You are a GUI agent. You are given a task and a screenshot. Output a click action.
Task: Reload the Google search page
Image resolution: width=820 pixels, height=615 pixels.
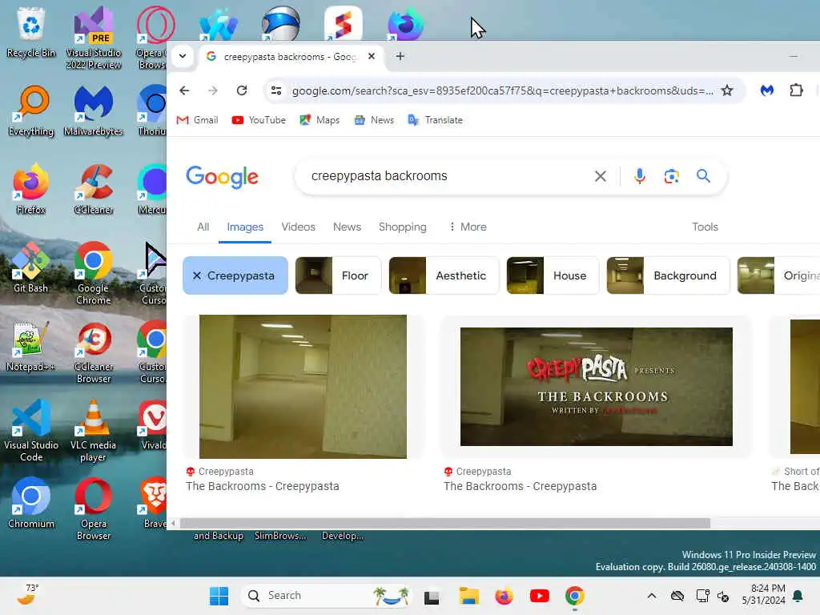[x=242, y=90]
